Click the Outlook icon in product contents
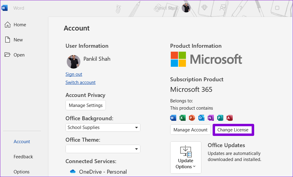 point(201,118)
